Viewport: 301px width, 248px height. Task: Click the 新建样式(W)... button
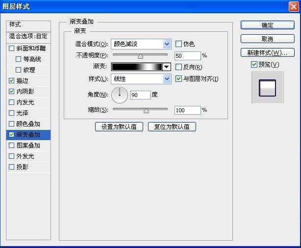point(267,52)
